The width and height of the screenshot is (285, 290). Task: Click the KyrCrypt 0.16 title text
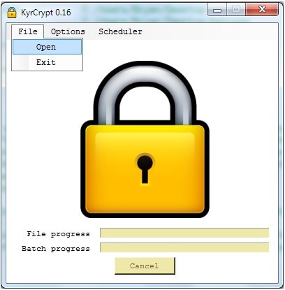click(x=46, y=13)
